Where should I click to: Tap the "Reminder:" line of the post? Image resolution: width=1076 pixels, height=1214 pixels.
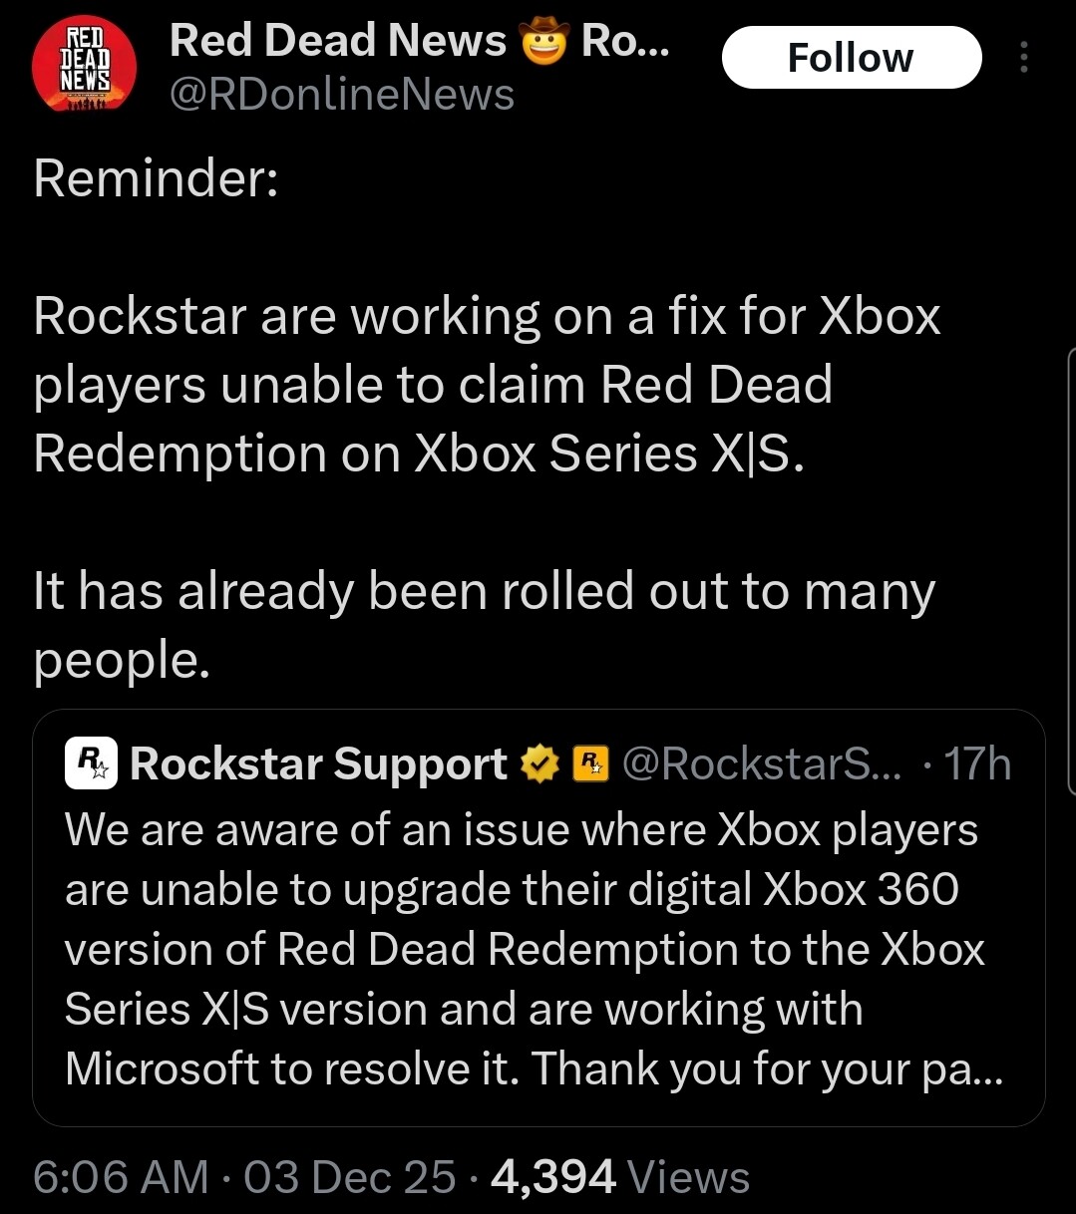coord(156,178)
